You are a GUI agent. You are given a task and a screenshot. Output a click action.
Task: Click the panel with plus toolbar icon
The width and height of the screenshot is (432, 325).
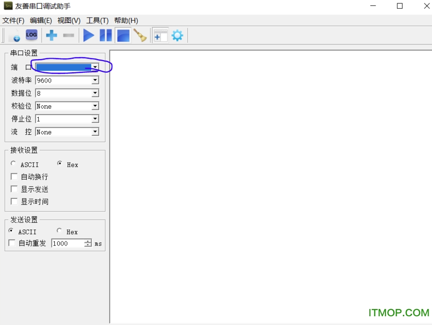coord(160,35)
